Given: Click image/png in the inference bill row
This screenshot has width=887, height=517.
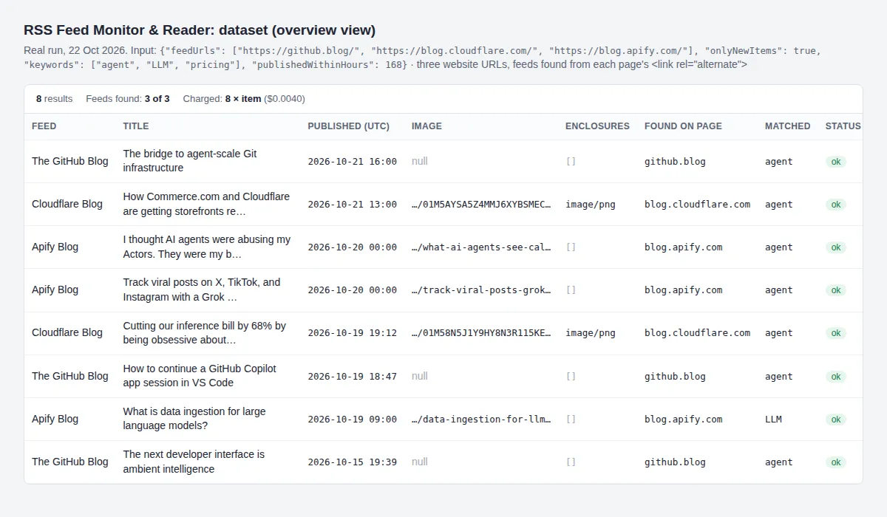Looking at the screenshot, I should click(x=590, y=333).
